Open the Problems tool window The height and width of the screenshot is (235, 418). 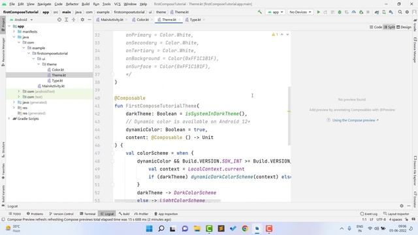(x=35, y=213)
